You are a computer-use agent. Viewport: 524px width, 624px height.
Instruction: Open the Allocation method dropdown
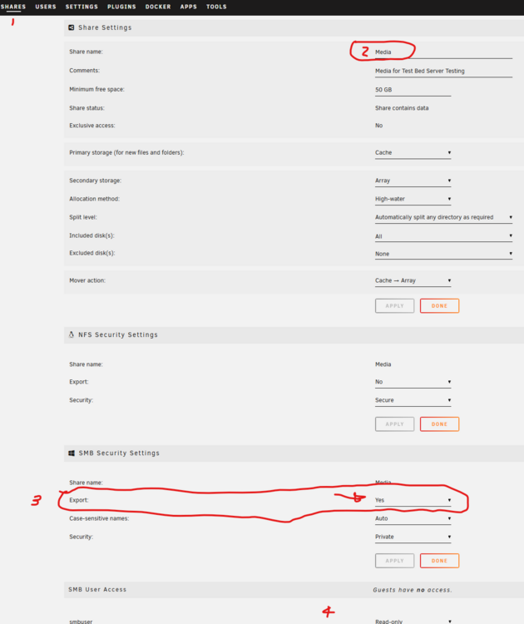click(x=413, y=199)
